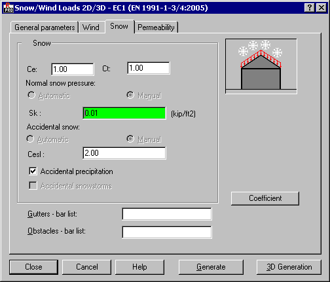Click the 3D Generation button
330x282 pixels.
(289, 267)
